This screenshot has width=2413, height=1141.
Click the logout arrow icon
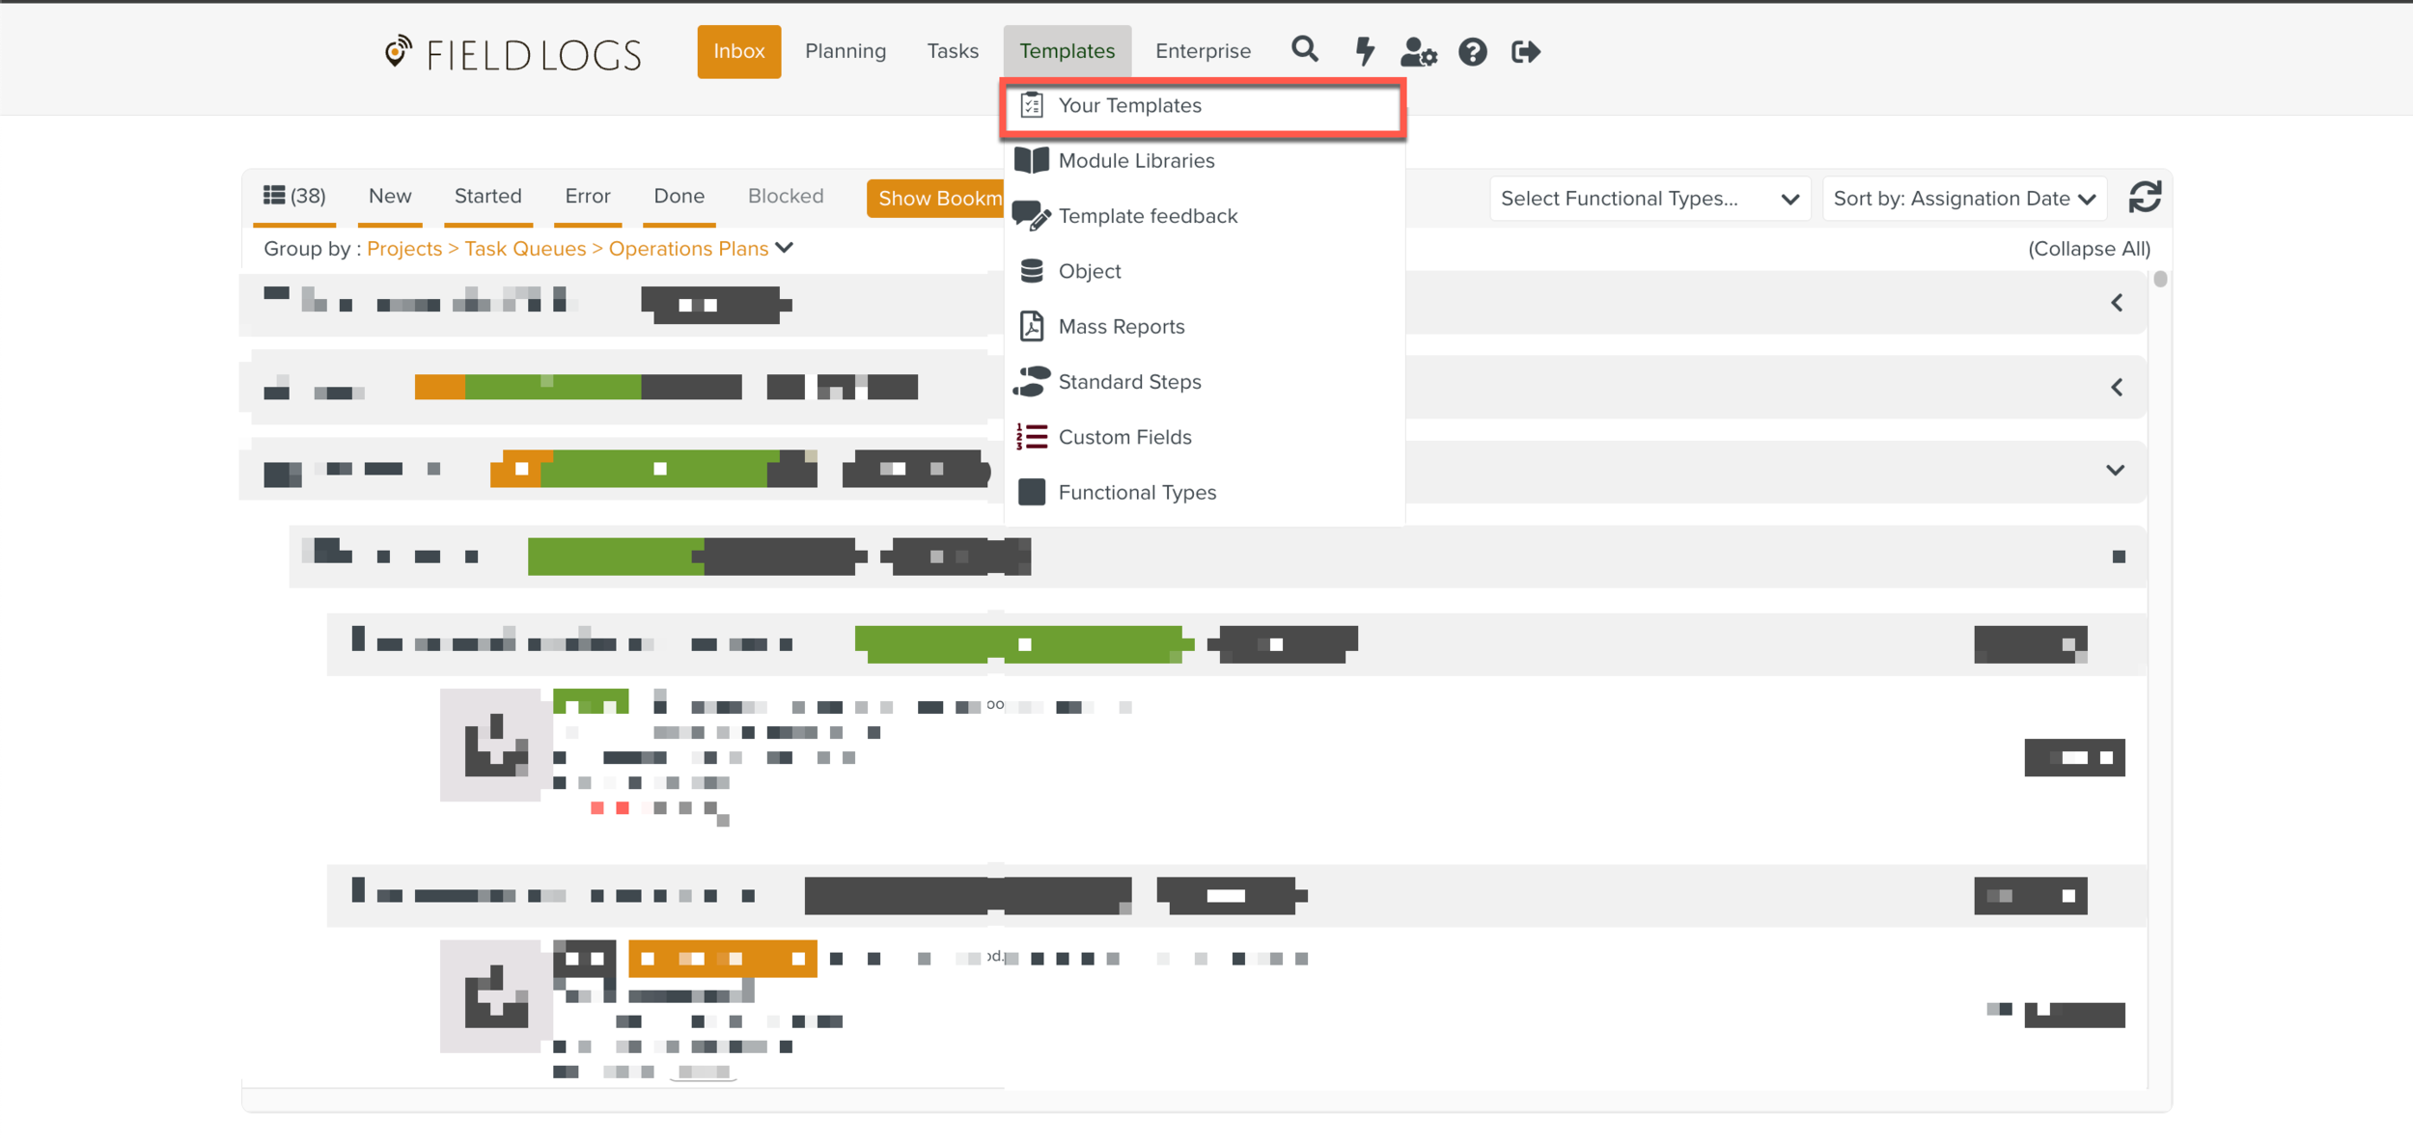1526,51
